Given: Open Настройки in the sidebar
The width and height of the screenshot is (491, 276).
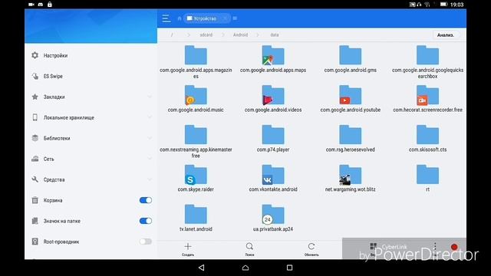Looking at the screenshot, I should pos(91,55).
